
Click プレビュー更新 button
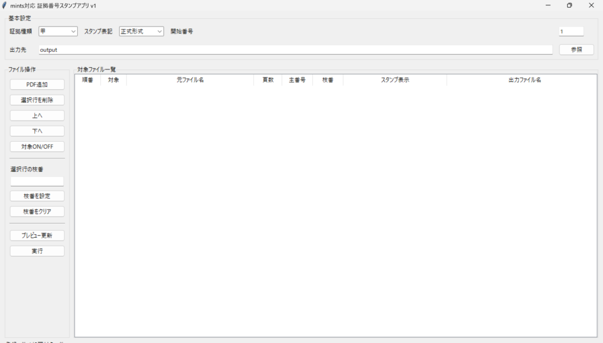(37, 235)
